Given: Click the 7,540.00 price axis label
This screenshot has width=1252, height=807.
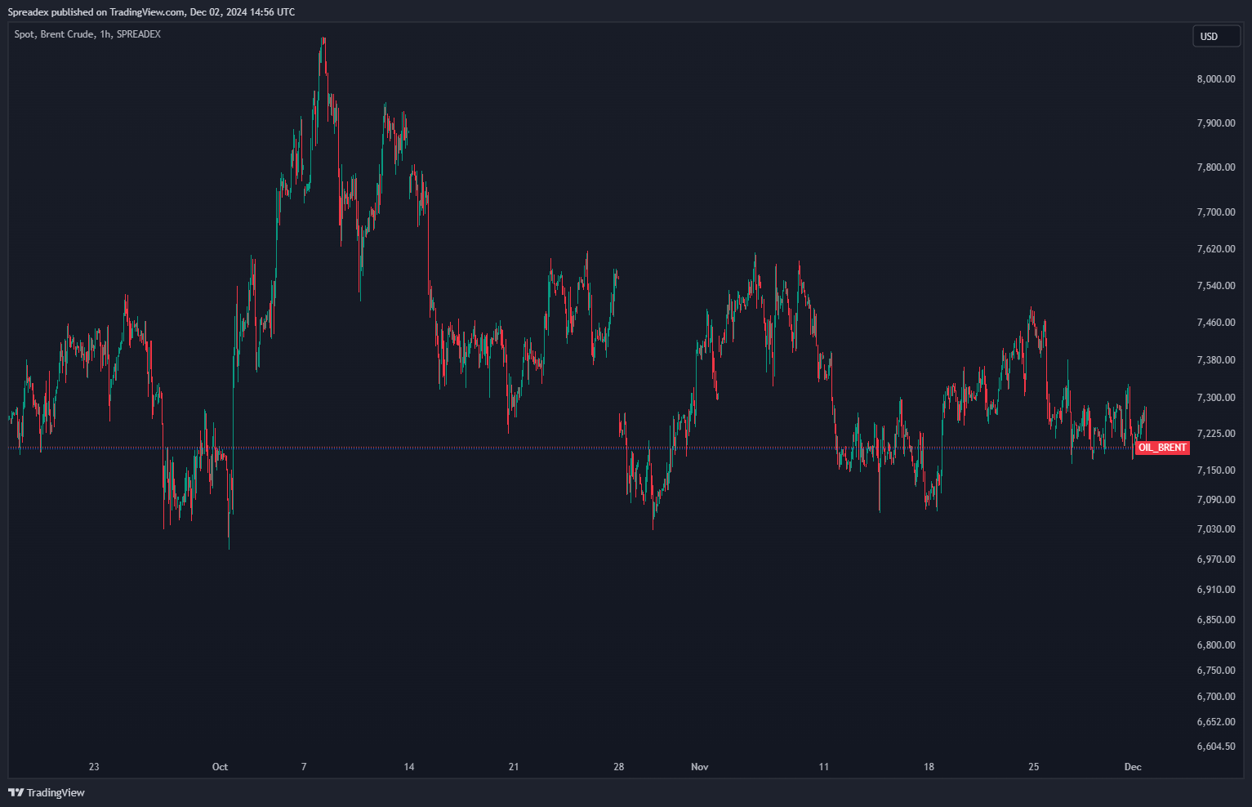Looking at the screenshot, I should (x=1216, y=286).
